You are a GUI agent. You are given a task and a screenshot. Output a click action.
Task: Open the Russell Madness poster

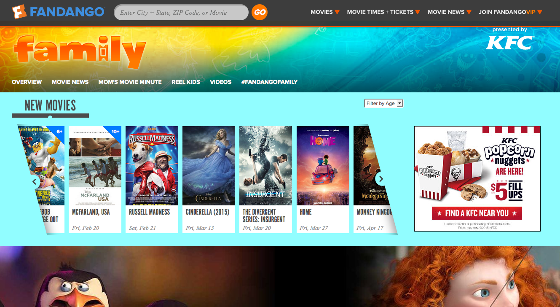point(152,166)
